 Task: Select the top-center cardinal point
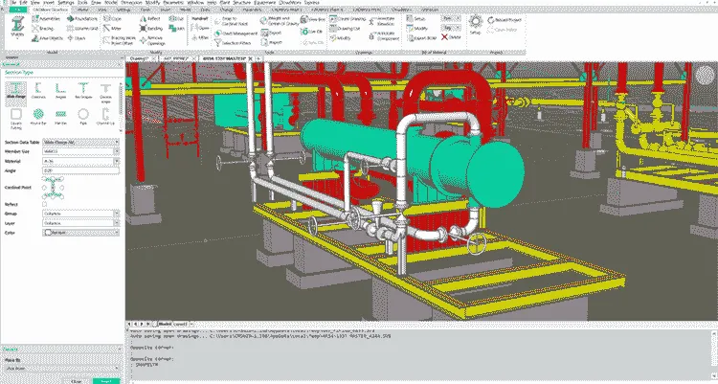coord(53,180)
